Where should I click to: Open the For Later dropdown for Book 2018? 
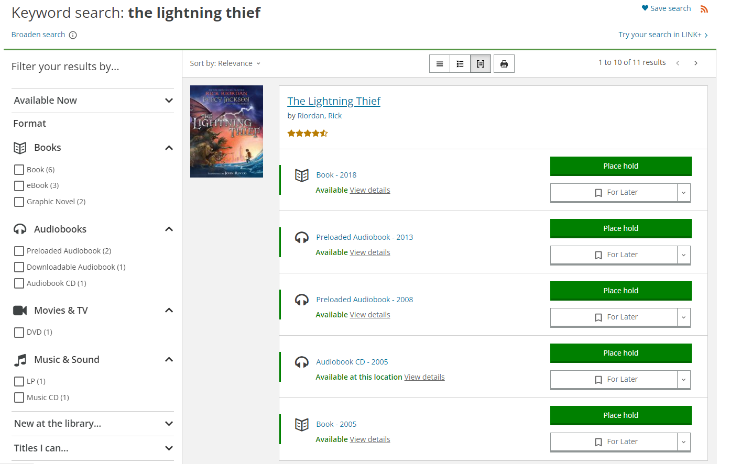683,193
